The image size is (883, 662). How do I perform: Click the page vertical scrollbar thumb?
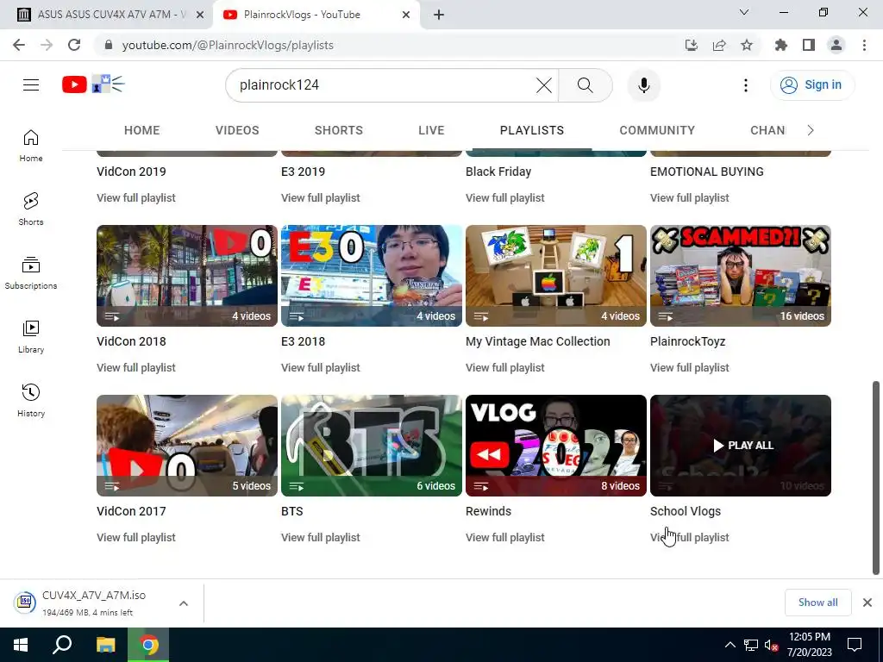click(x=876, y=478)
